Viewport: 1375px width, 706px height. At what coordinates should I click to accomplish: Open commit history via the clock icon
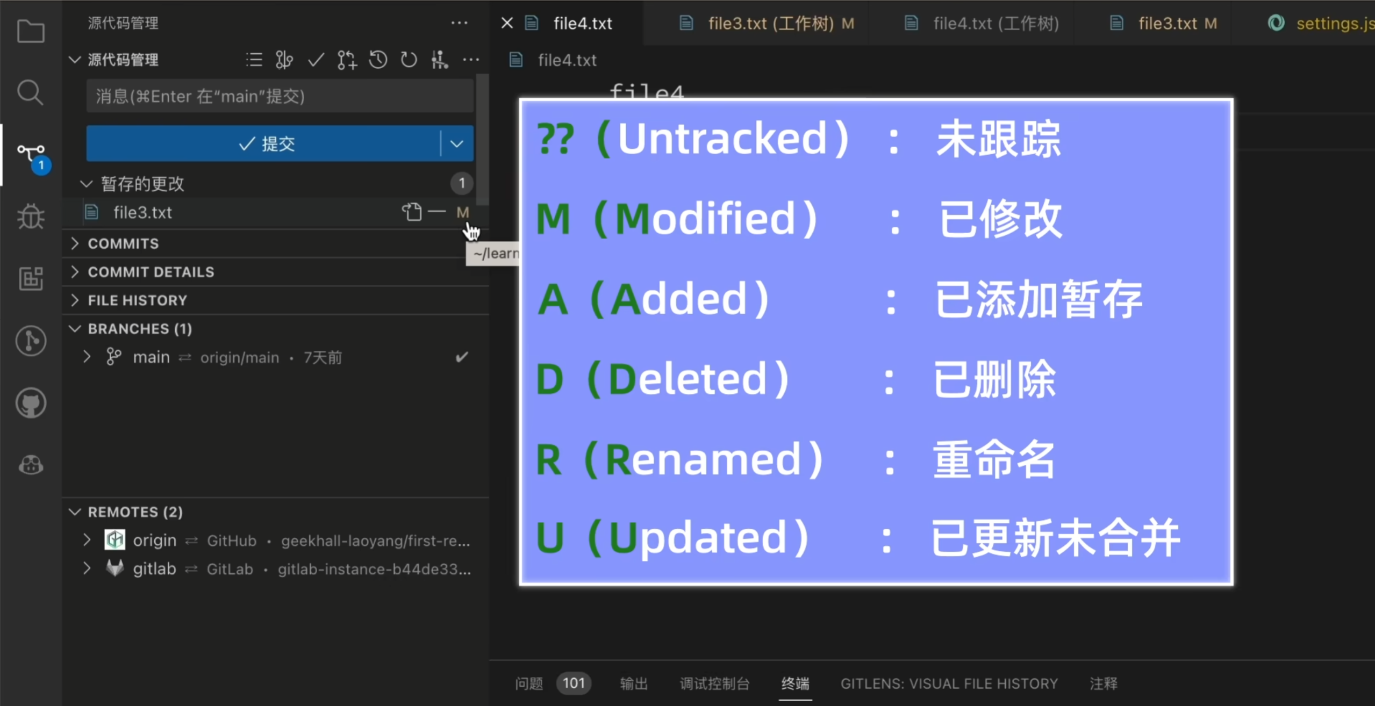coord(378,60)
